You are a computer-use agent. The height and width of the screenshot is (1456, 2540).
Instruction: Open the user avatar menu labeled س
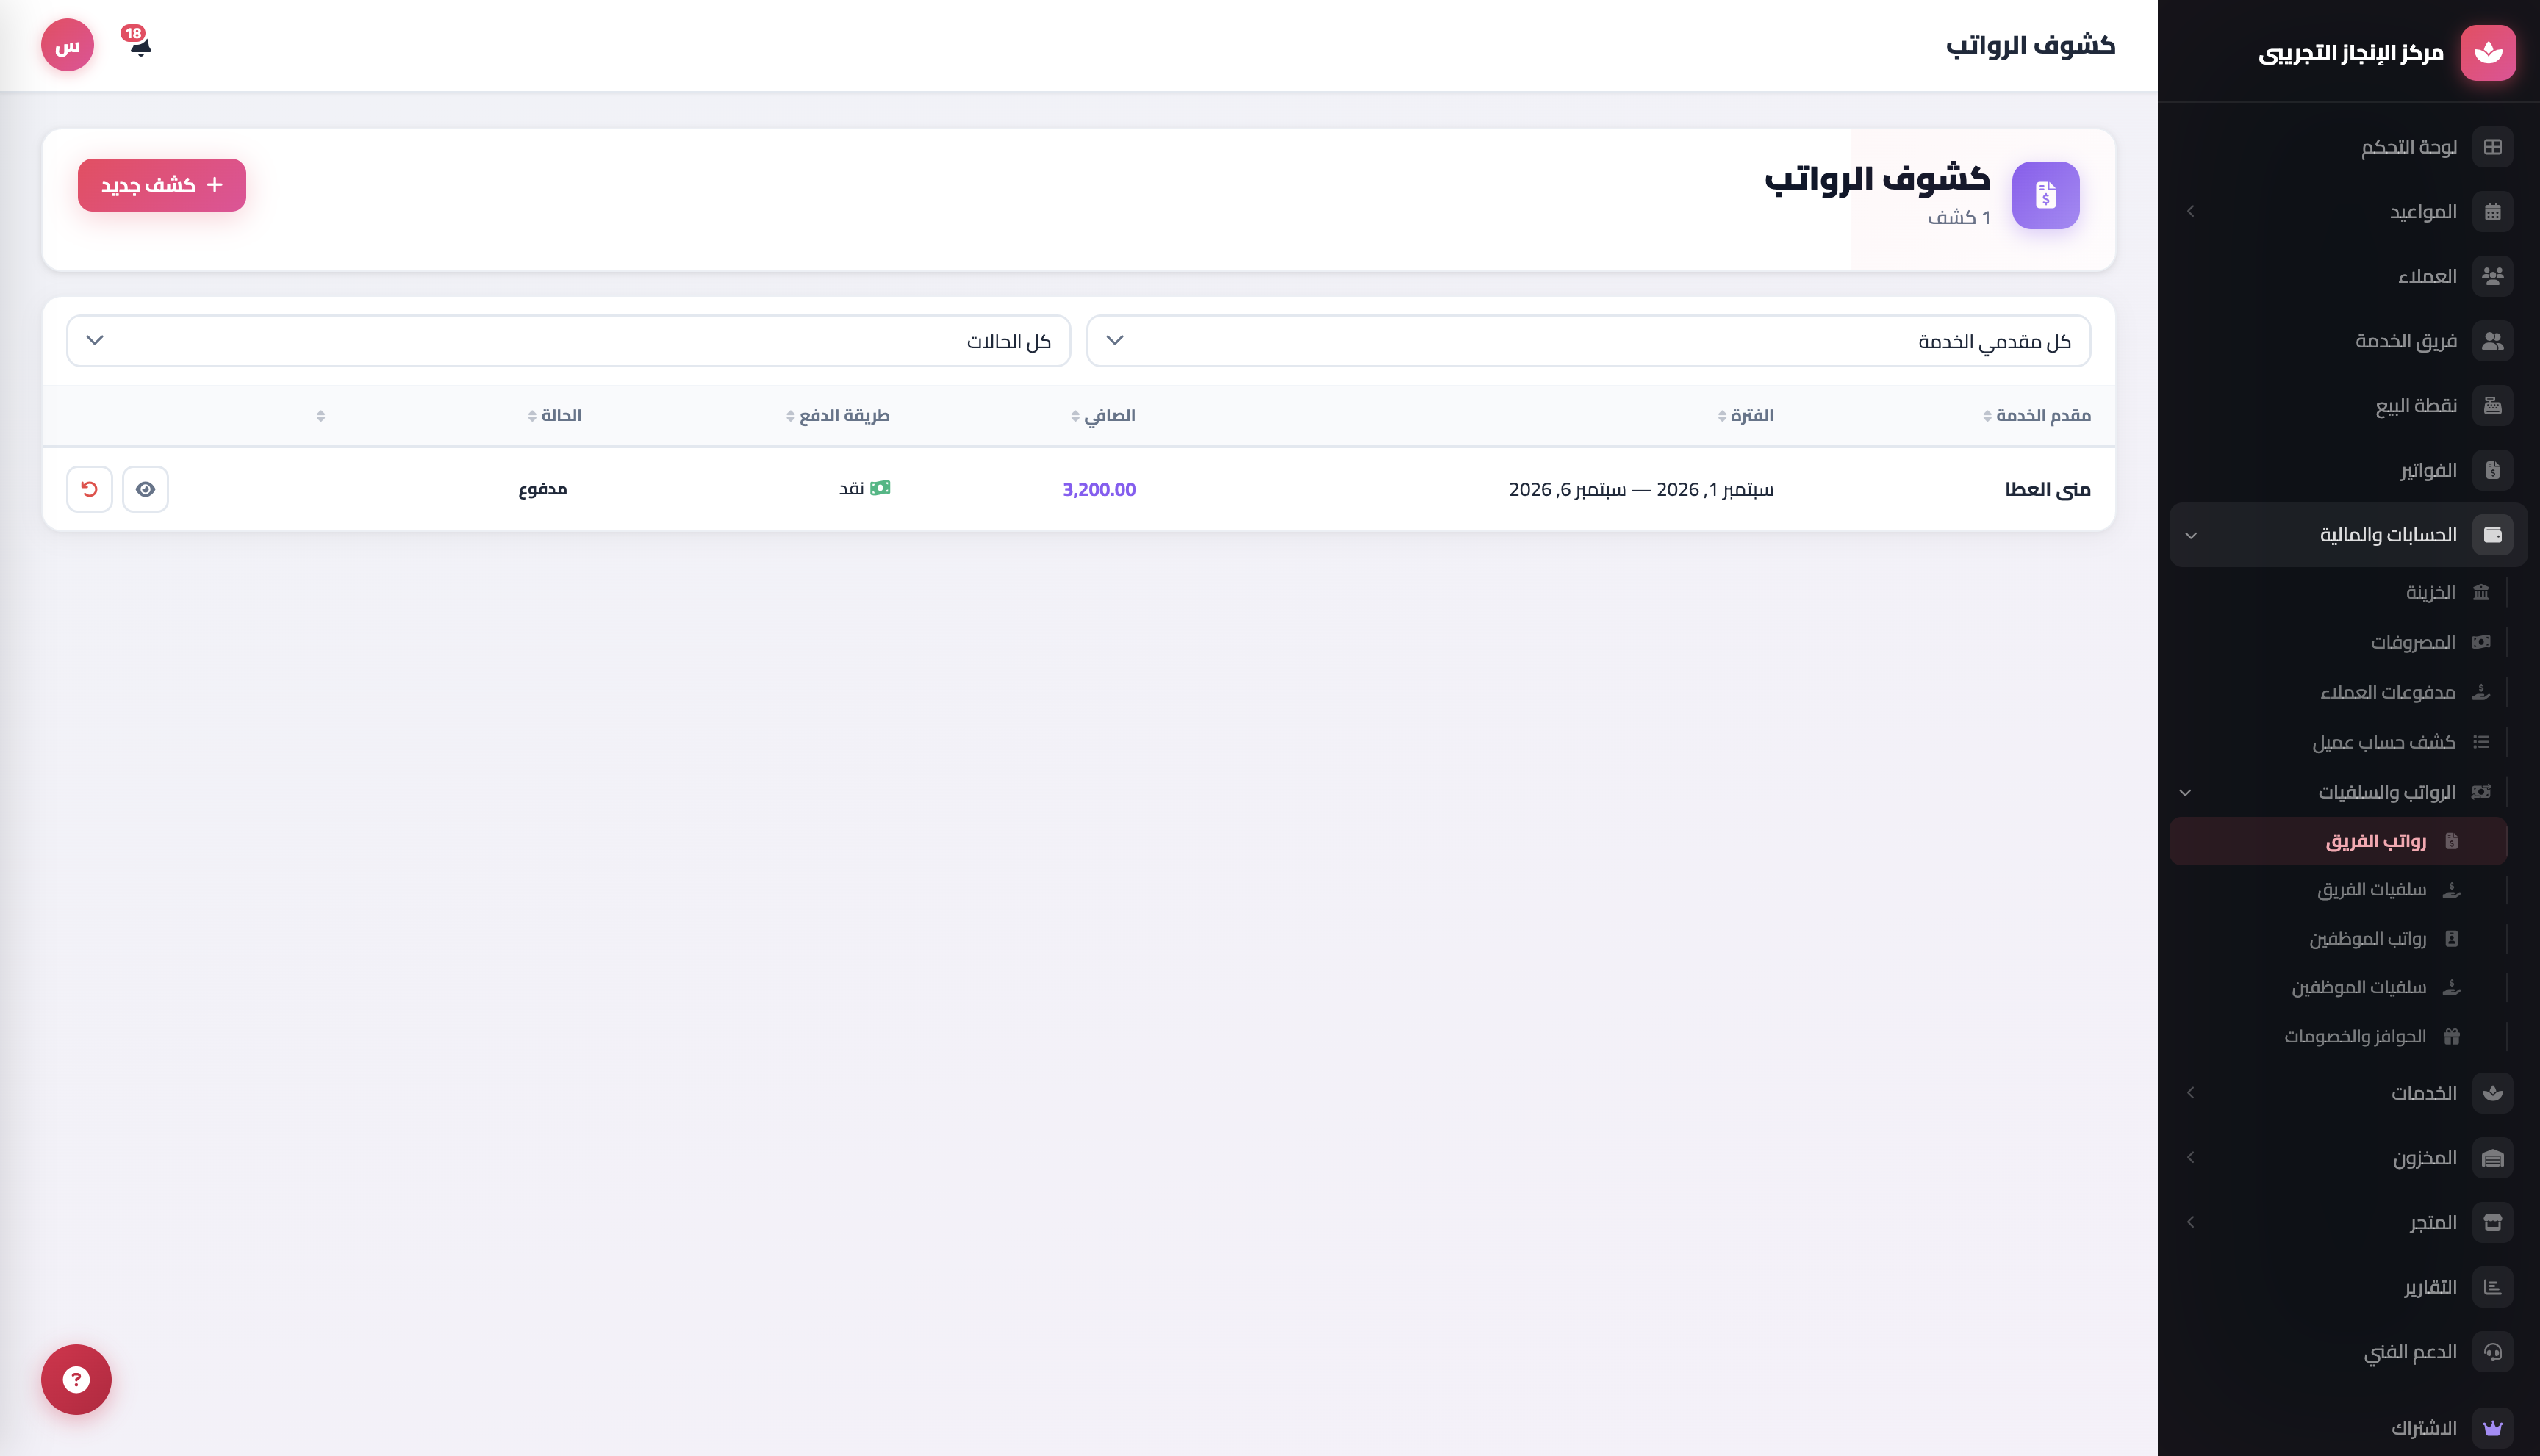(67, 45)
